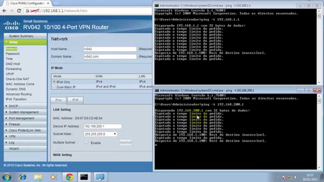Image resolution: width=324 pixels, height=182 pixels.
Task: Click the Chrome back arrow
Action: pos(4,11)
